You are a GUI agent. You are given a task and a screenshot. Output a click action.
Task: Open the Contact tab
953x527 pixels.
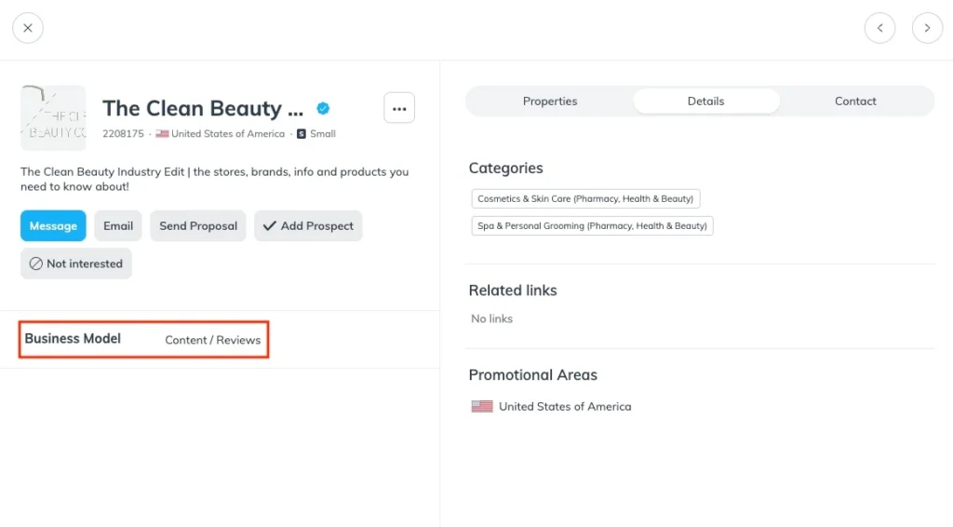pos(855,101)
